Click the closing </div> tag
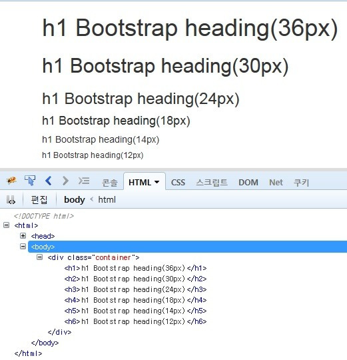 point(59,332)
